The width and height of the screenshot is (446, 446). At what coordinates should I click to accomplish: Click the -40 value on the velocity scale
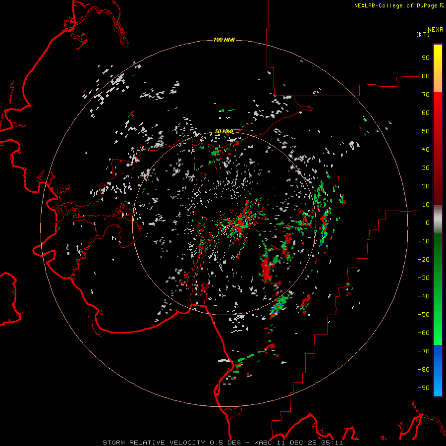pos(424,296)
